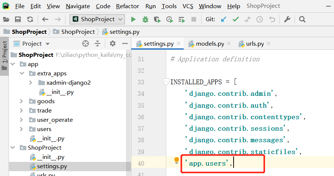The height and width of the screenshot is (176, 334).
Task: Switch to the urls.py tab
Action: [x=255, y=44]
